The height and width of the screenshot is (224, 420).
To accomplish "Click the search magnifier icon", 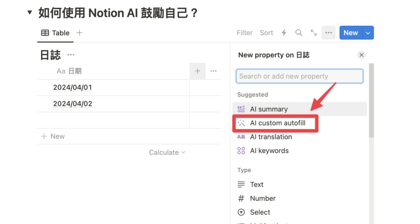I will click(x=299, y=33).
